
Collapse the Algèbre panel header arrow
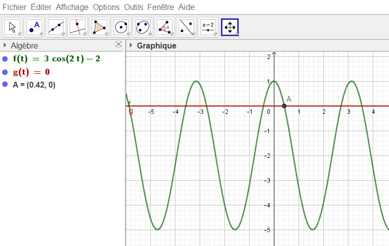point(4,46)
